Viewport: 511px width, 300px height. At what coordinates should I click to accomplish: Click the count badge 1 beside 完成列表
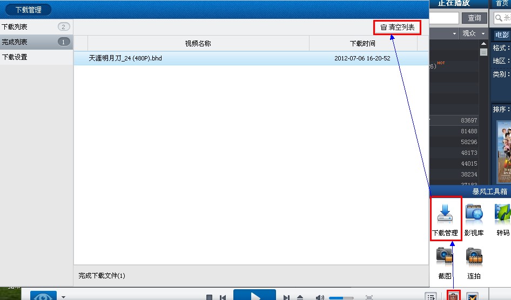(64, 42)
